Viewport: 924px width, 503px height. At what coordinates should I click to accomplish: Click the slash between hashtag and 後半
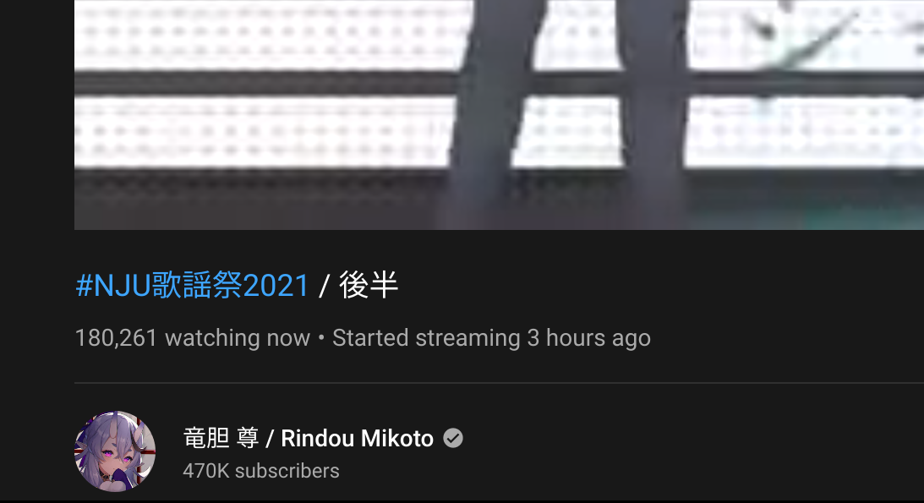pos(324,286)
